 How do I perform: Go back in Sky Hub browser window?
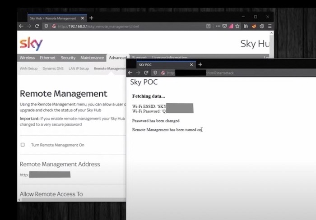(21, 26)
